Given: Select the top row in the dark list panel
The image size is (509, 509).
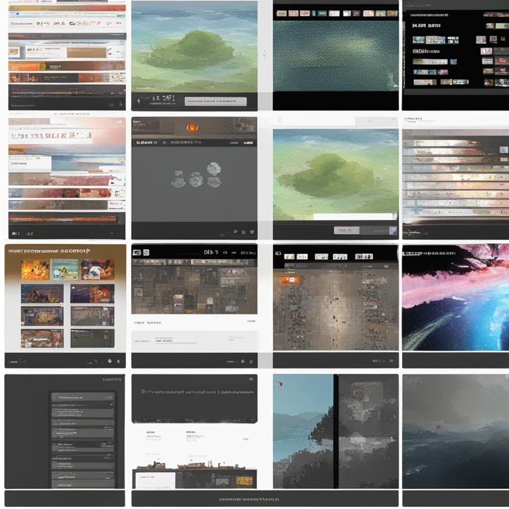Looking at the screenshot, I should coord(83,398).
